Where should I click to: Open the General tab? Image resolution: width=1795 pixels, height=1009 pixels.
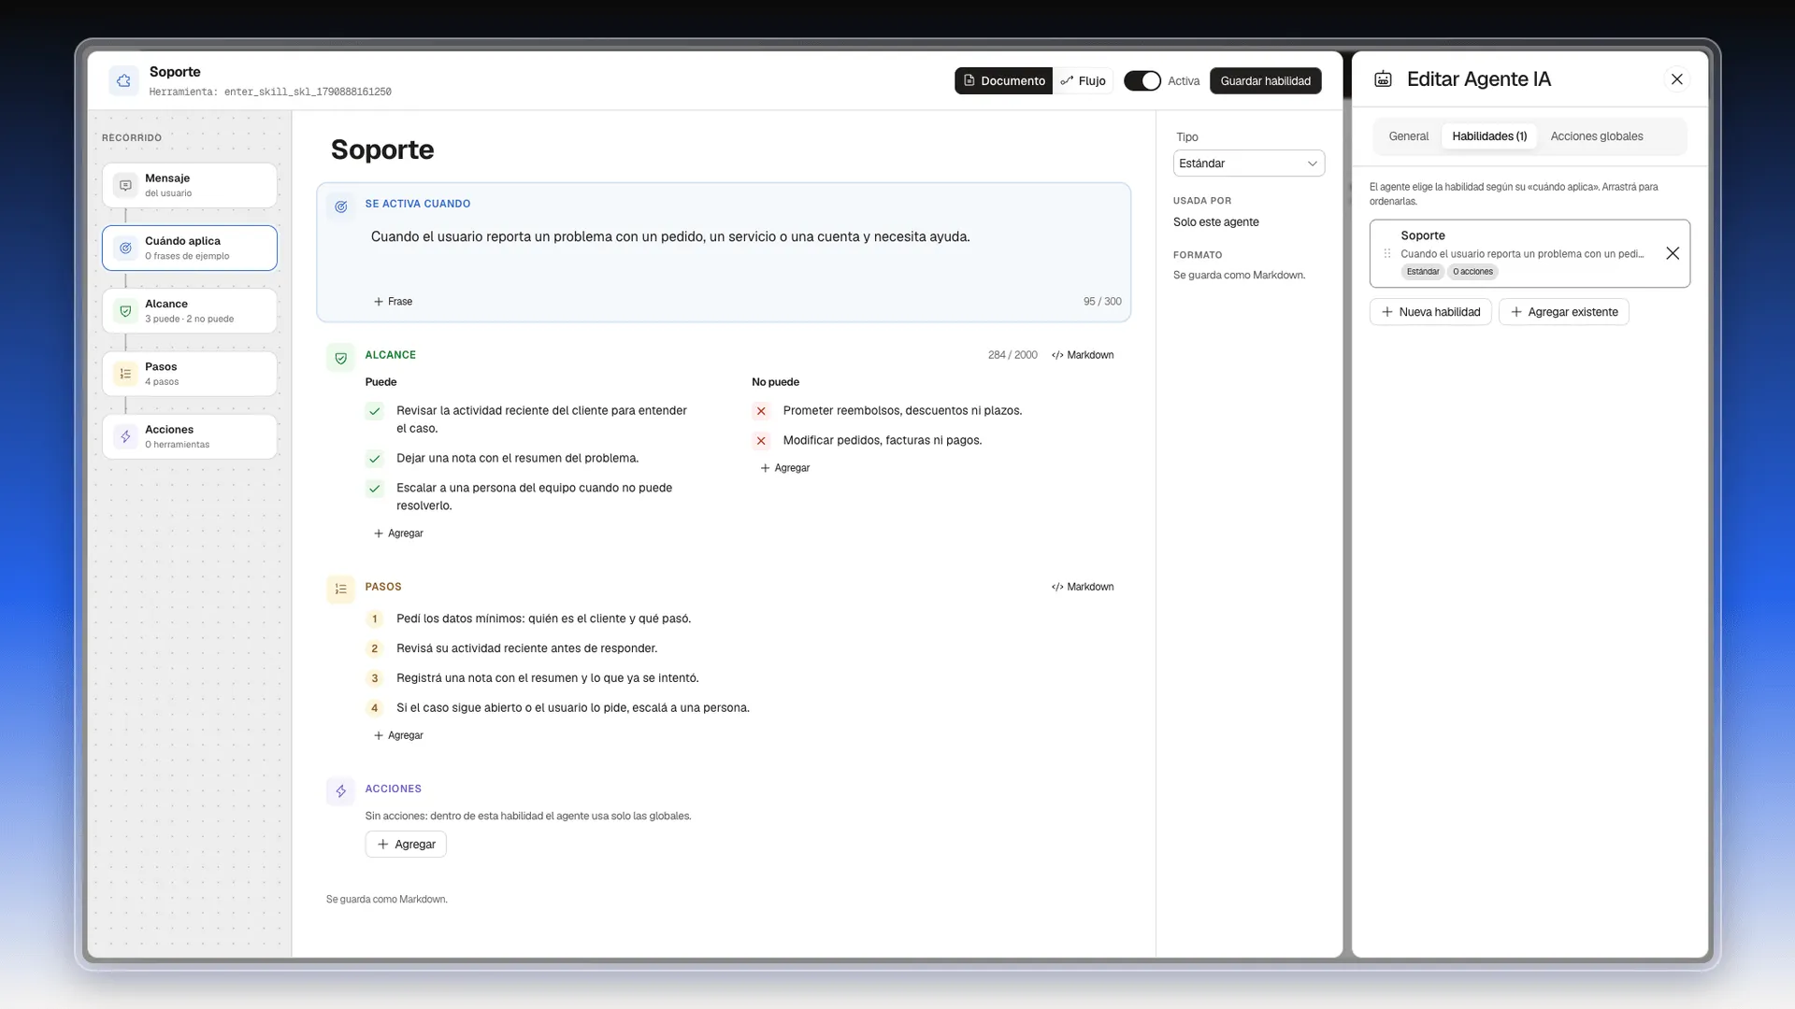pyautogui.click(x=1408, y=136)
